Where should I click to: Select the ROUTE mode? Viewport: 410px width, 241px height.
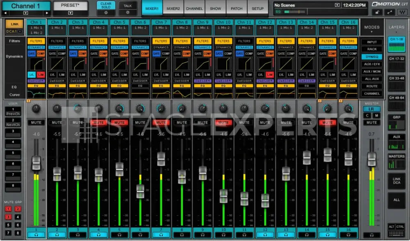(372, 86)
